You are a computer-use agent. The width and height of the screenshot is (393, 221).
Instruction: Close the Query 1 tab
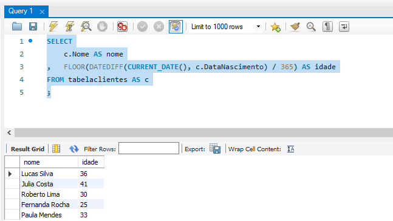pyautogui.click(x=42, y=12)
